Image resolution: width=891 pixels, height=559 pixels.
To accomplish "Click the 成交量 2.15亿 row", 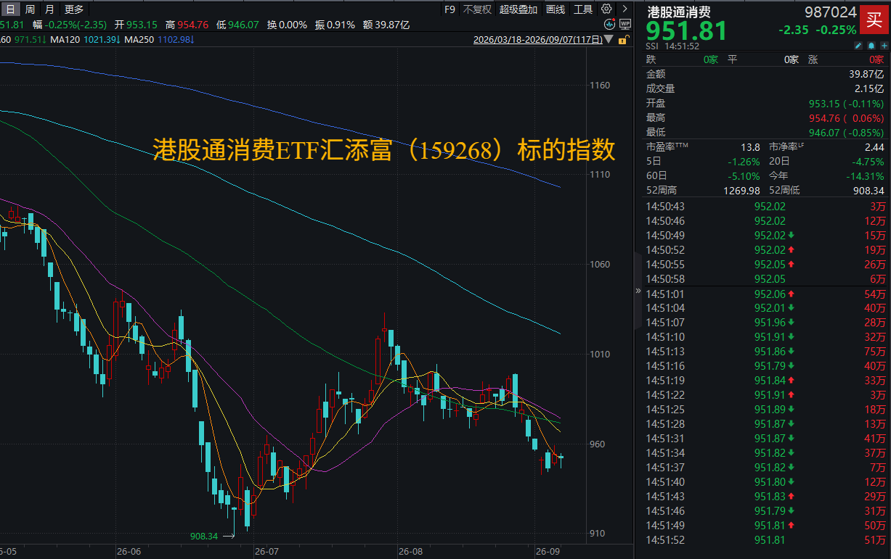I will tap(765, 88).
